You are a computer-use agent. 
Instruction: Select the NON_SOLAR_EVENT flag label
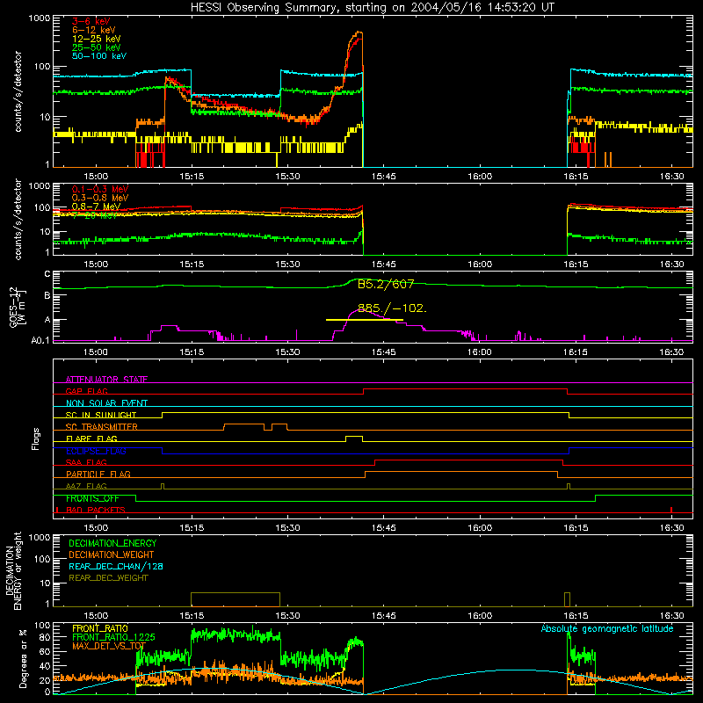click(106, 403)
